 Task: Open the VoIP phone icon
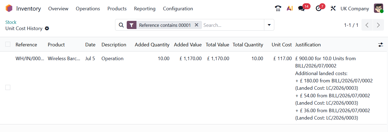point(278,8)
